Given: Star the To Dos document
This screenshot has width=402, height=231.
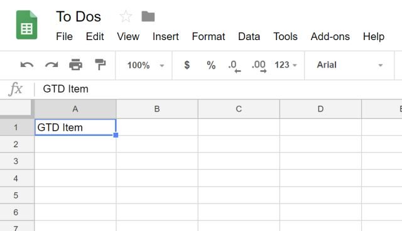Looking at the screenshot, I should (x=126, y=16).
